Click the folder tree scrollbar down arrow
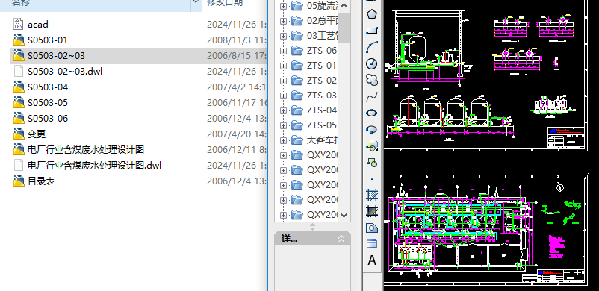 [344, 216]
